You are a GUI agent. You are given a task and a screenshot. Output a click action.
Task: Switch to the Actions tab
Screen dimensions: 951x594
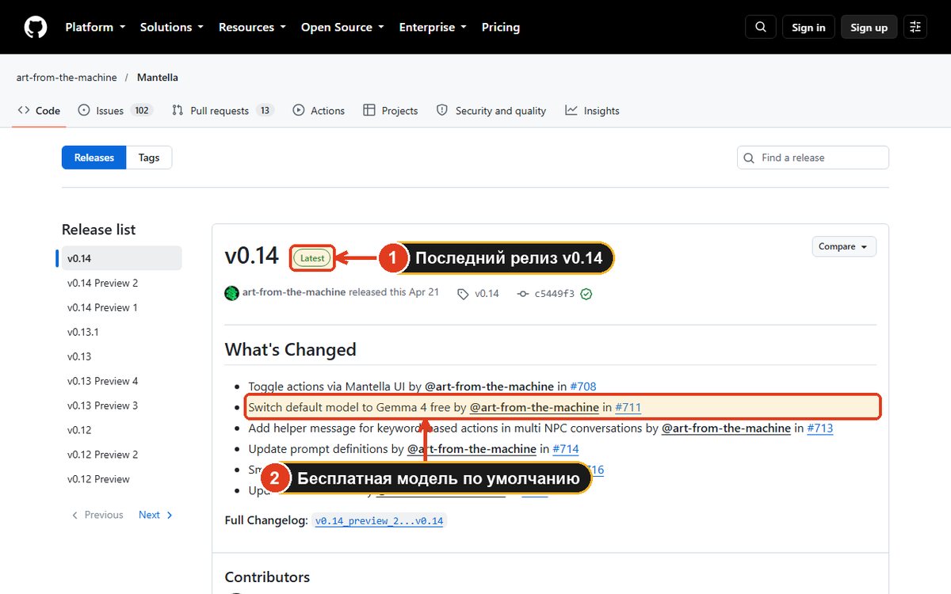point(319,111)
